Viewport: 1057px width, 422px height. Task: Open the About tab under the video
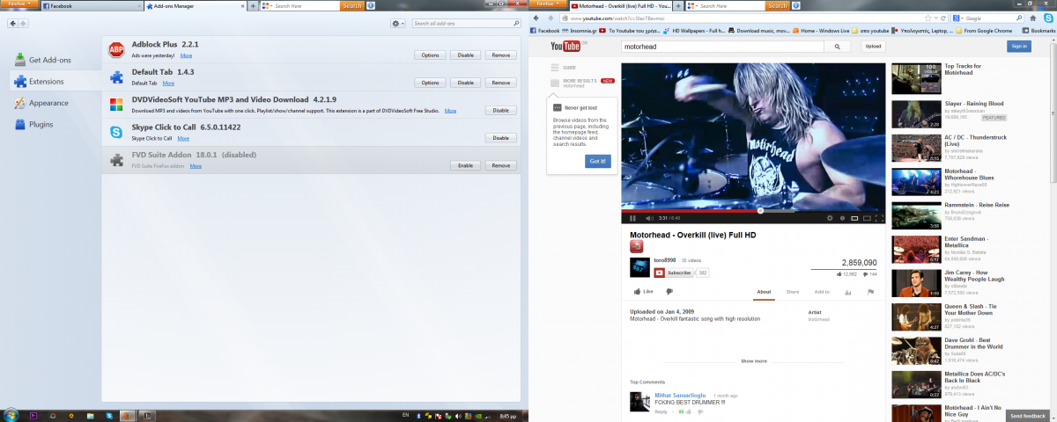pos(764,291)
